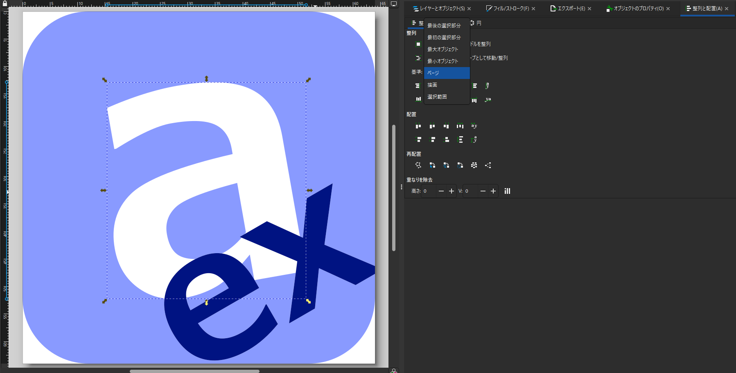The height and width of the screenshot is (373, 736).
Task: Toggle the align handles icon under 整列
Action: 418,44
